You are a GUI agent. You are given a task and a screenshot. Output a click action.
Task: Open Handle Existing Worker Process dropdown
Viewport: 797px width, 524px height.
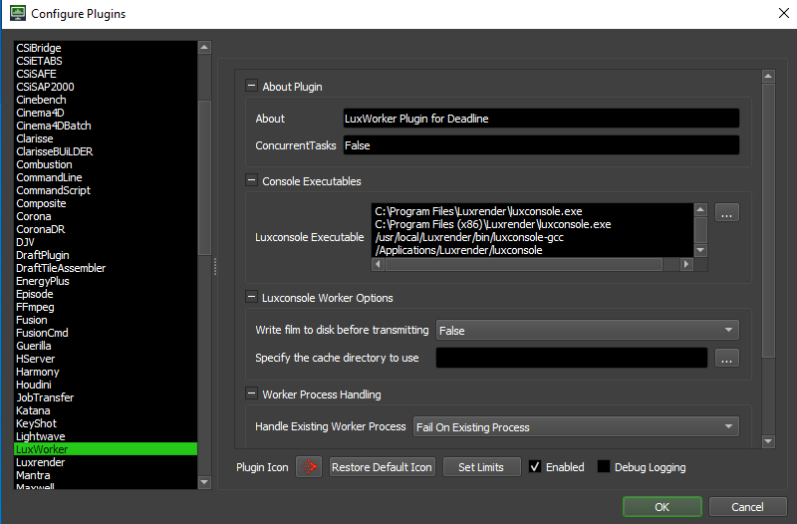point(575,426)
